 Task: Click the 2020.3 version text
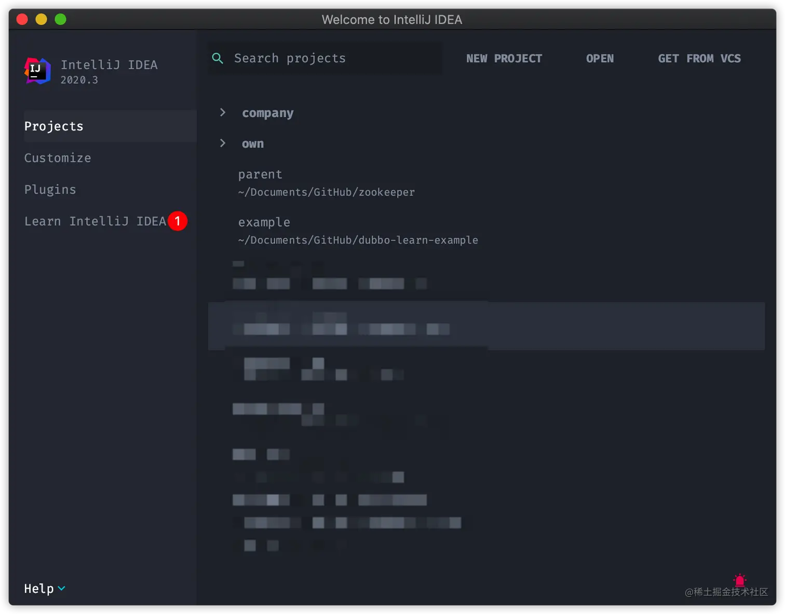pos(79,80)
